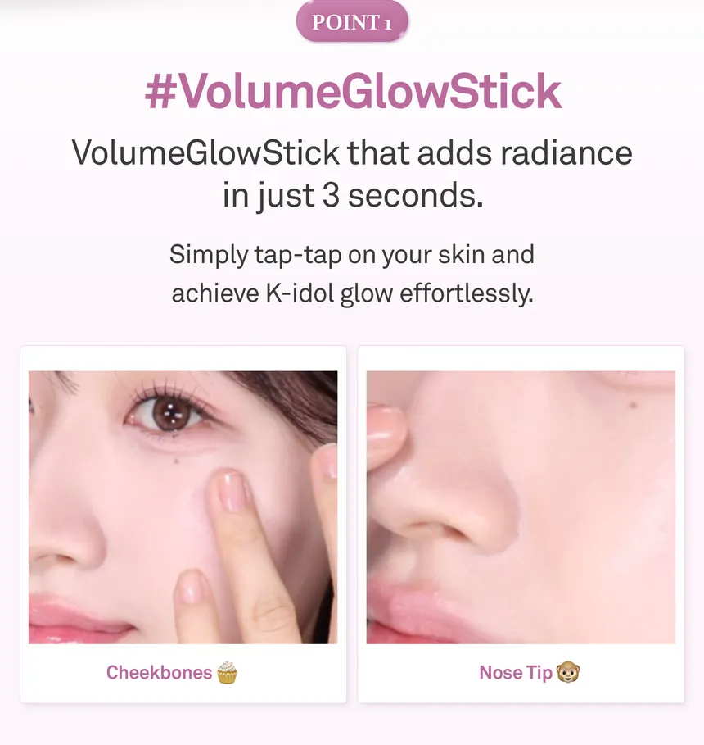Select the Cheekbones application photo
Screen dimensions: 704x745
coord(183,507)
